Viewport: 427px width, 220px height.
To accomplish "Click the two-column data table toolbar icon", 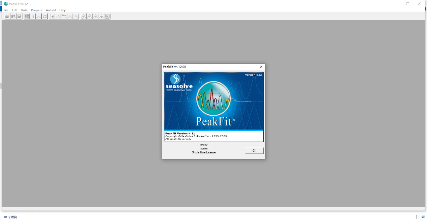I will click(27, 16).
